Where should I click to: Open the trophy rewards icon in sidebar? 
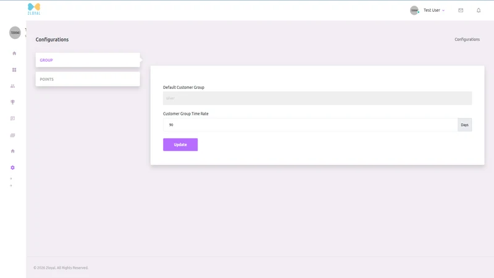pos(12,102)
